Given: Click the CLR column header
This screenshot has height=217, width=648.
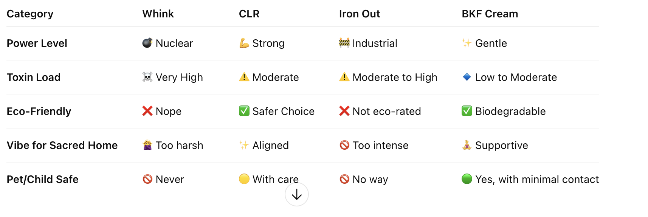Looking at the screenshot, I should click(x=249, y=14).
